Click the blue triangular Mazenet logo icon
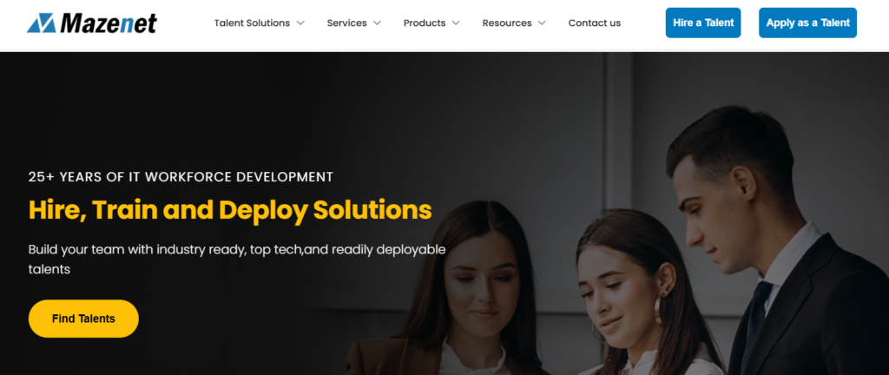The image size is (889, 375). (42, 23)
